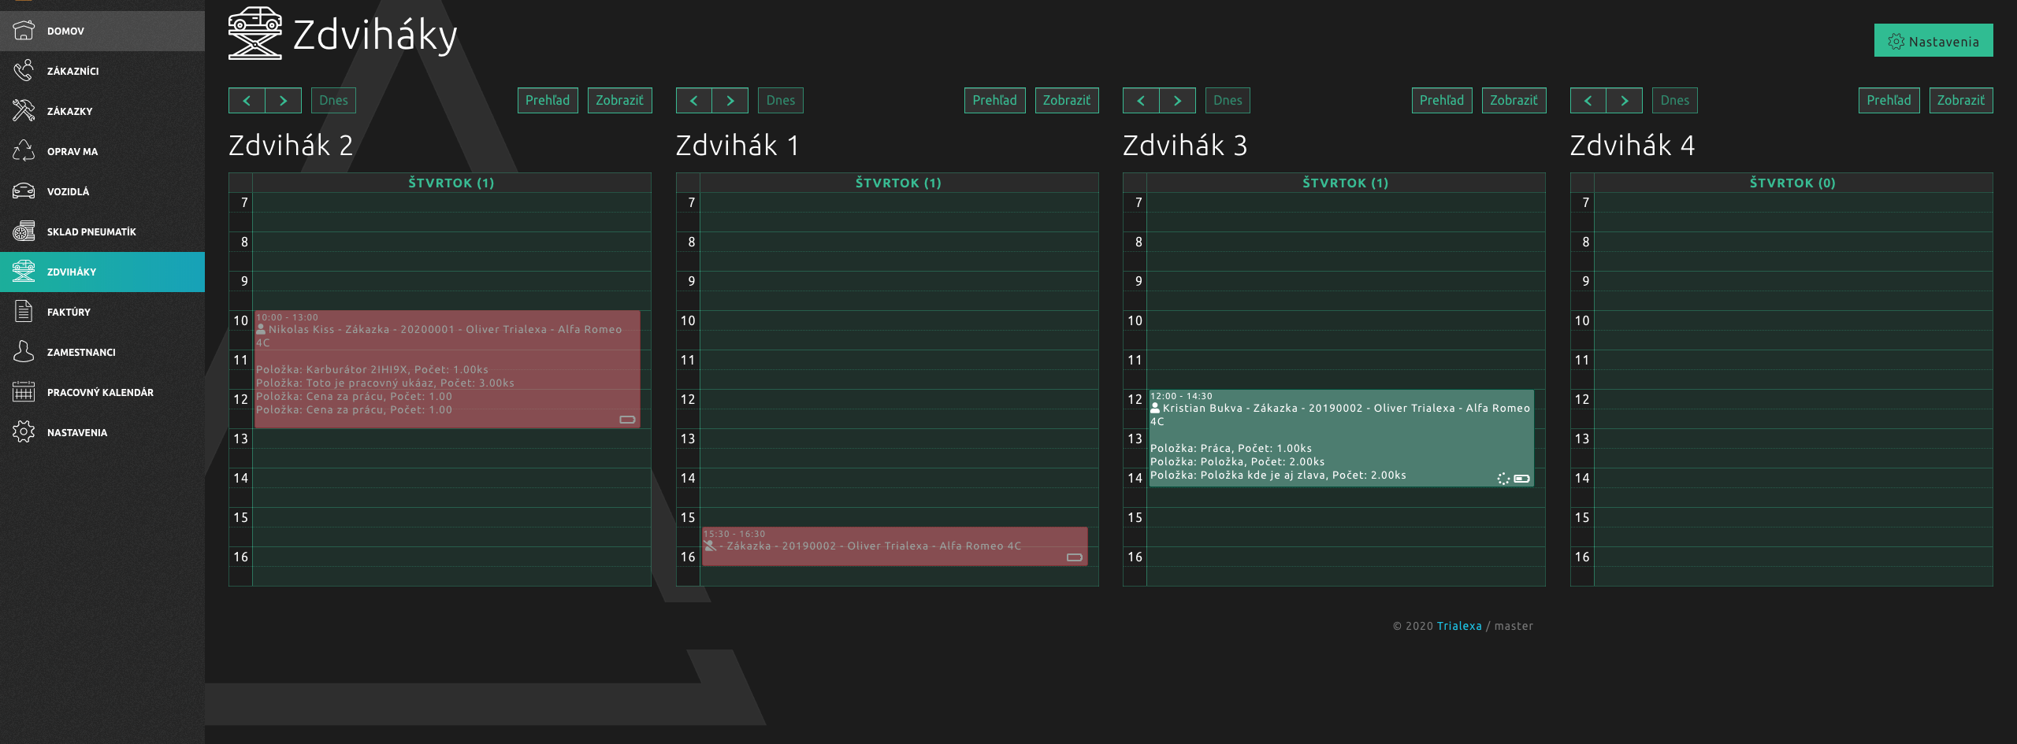Image resolution: width=2017 pixels, height=744 pixels.
Task: Go to next day for Zdvihák 2
Action: click(283, 101)
